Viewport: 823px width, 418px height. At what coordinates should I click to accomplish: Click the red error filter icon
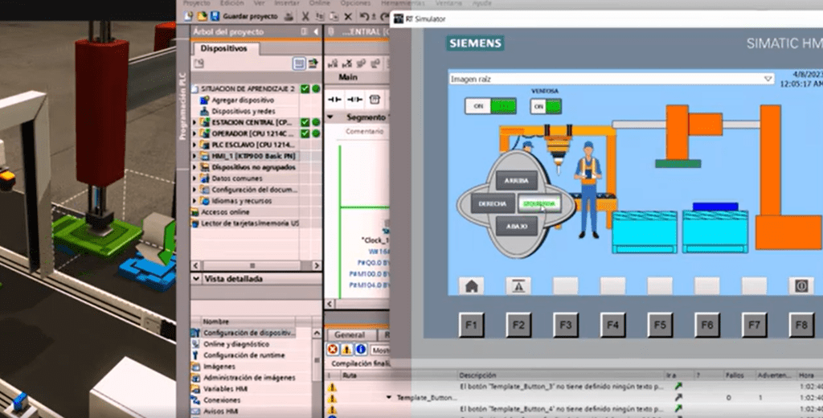point(332,350)
